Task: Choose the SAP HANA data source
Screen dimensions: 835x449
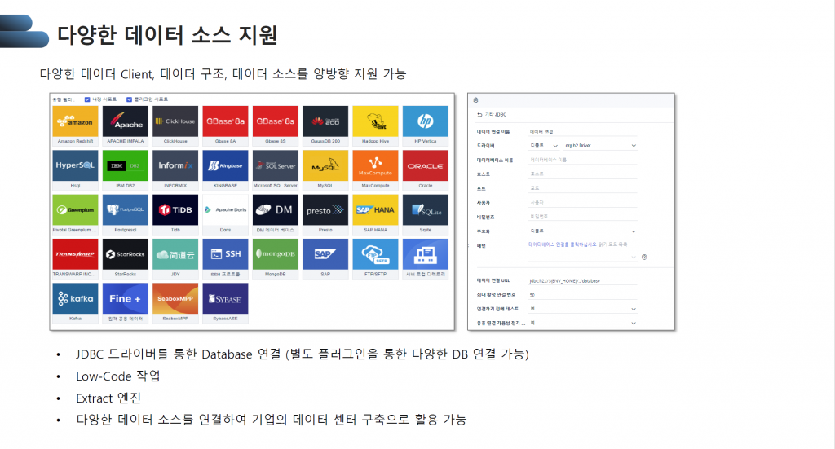Action: (375, 209)
